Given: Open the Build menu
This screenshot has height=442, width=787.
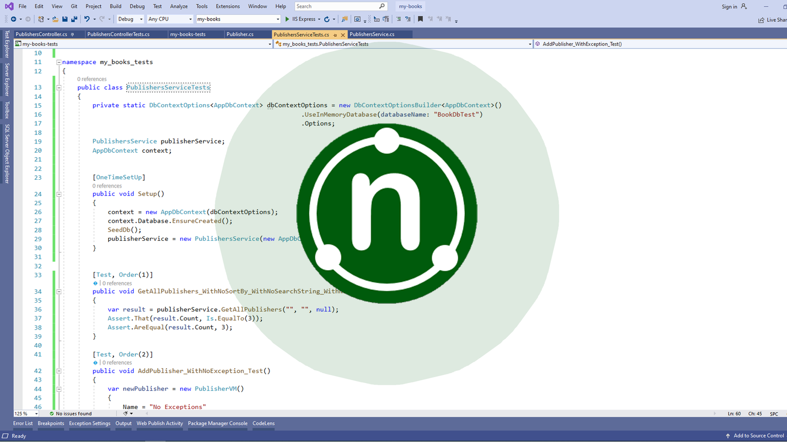Looking at the screenshot, I should 116,6.
